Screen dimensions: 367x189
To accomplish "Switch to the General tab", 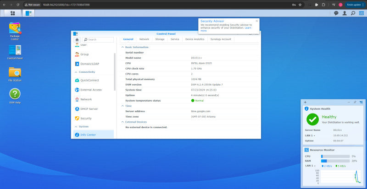I will (x=128, y=39).
